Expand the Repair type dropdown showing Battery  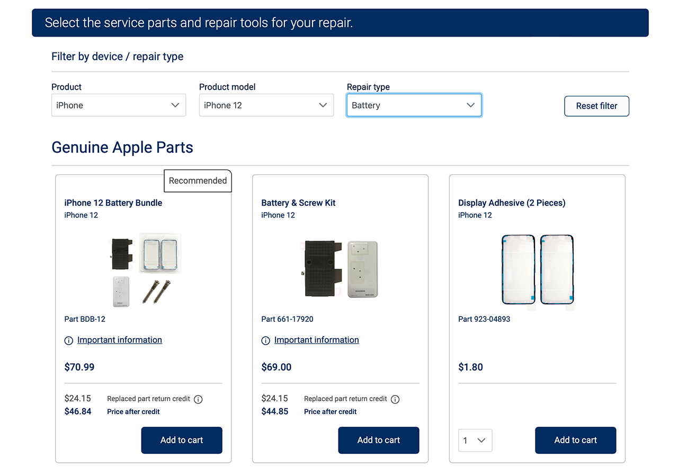click(x=414, y=105)
